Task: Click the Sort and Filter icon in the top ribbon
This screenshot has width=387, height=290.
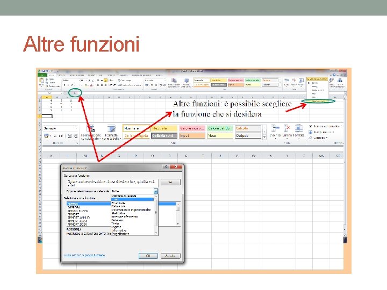Action: (332, 81)
